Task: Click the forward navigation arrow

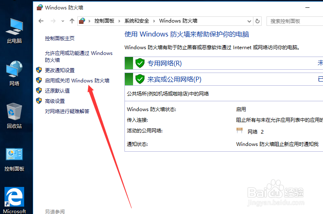Action: [53, 21]
